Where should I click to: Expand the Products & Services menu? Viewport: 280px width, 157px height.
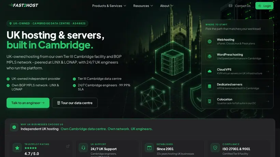tap(109, 6)
